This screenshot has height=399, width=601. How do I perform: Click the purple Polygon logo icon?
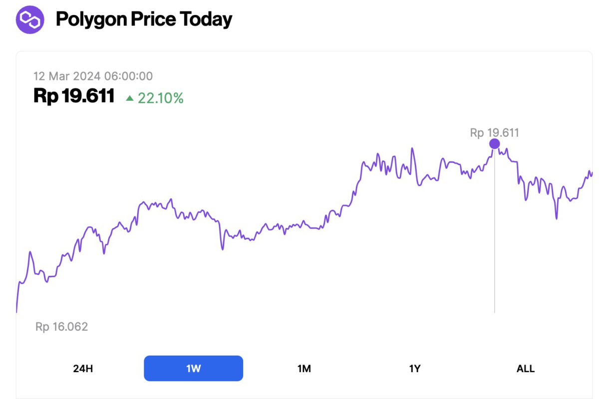(x=30, y=19)
